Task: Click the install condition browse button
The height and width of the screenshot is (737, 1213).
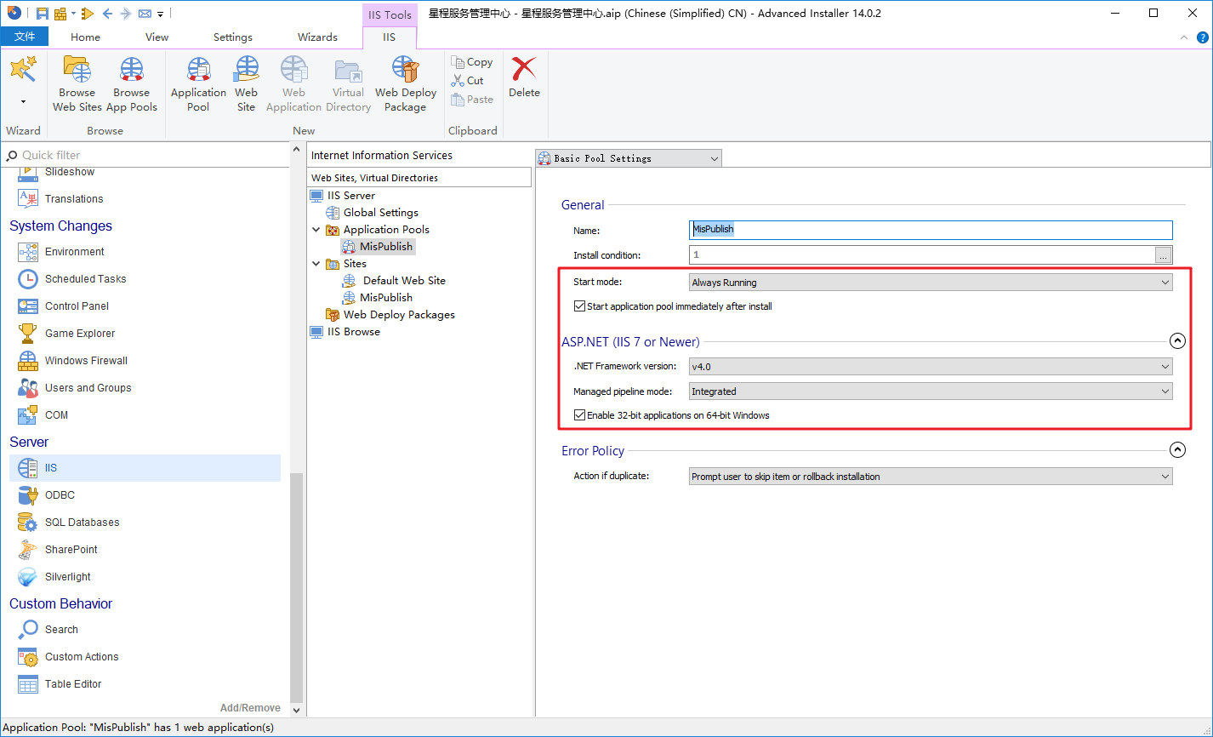Action: 1164,254
